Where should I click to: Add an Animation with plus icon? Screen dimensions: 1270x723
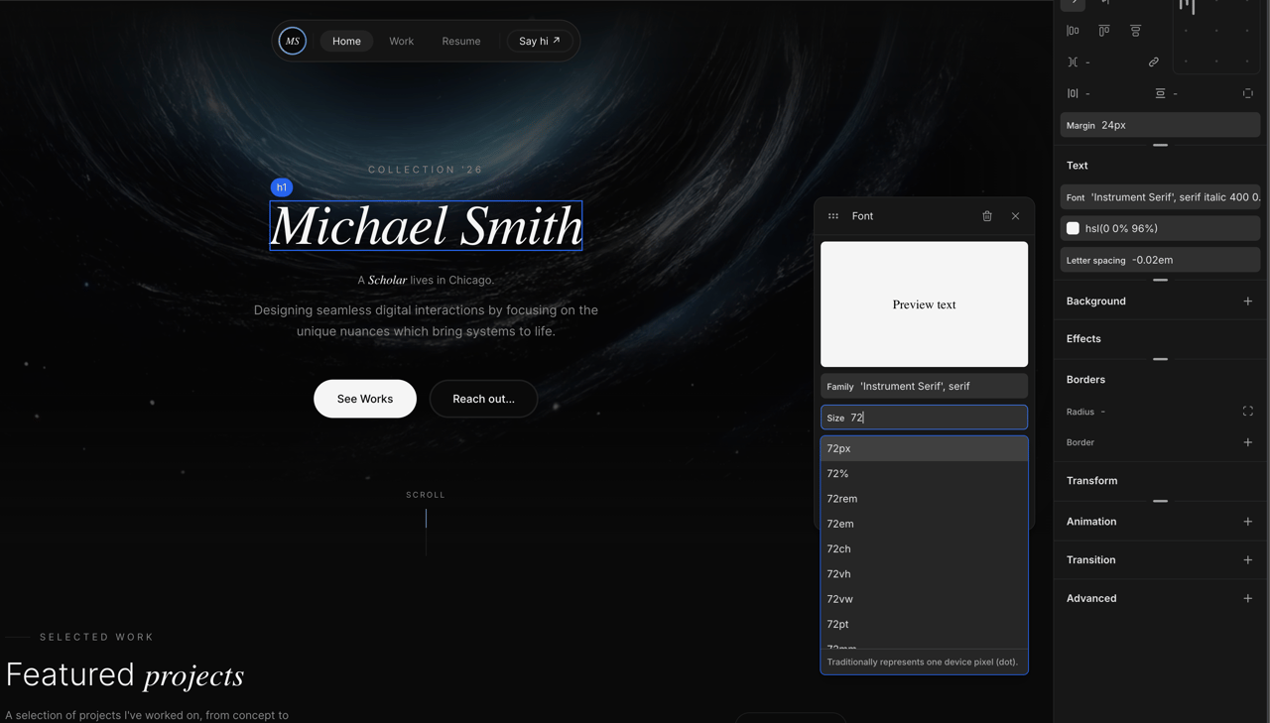pyautogui.click(x=1247, y=522)
